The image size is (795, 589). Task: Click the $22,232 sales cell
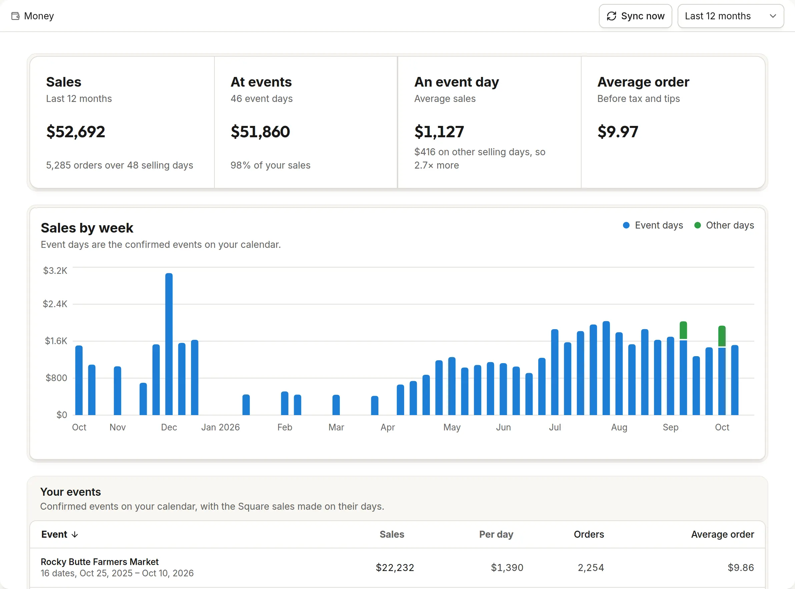395,567
